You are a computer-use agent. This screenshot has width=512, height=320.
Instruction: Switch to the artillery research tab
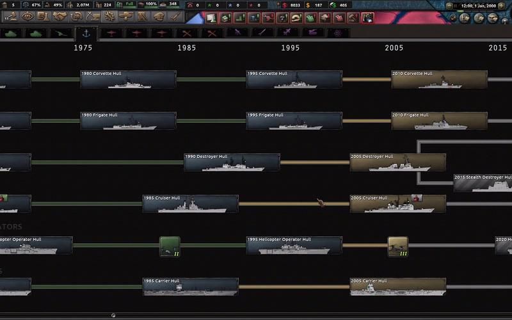(61, 33)
